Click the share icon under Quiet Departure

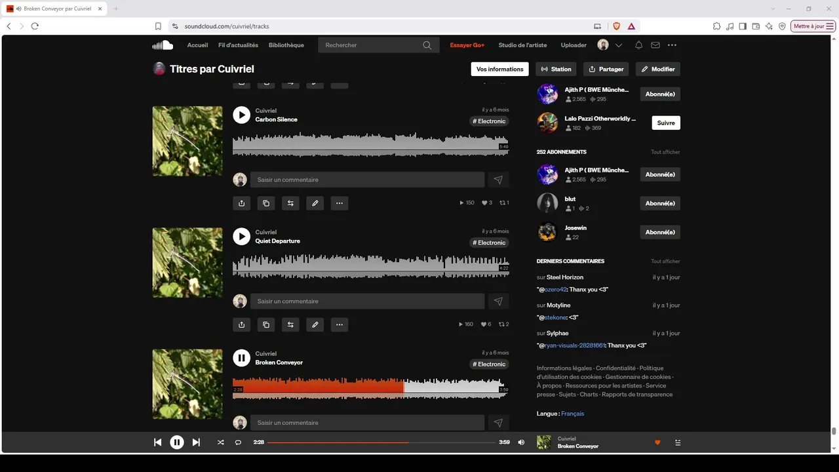[x=241, y=324]
